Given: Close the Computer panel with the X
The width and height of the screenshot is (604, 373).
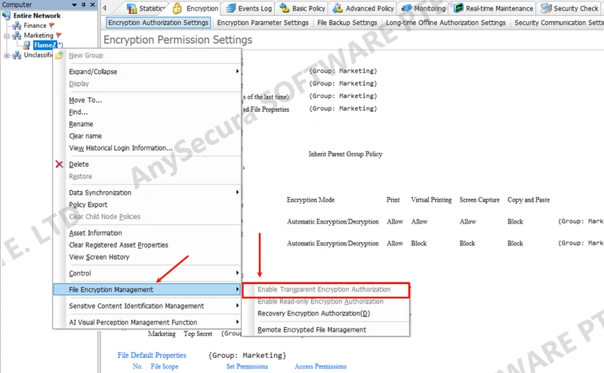Looking at the screenshot, I should click(92, 5).
